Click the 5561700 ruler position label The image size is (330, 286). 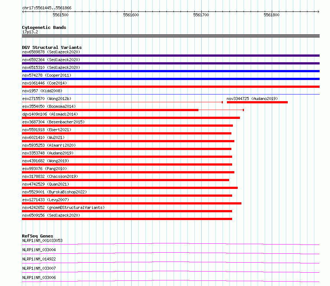[x=201, y=15]
